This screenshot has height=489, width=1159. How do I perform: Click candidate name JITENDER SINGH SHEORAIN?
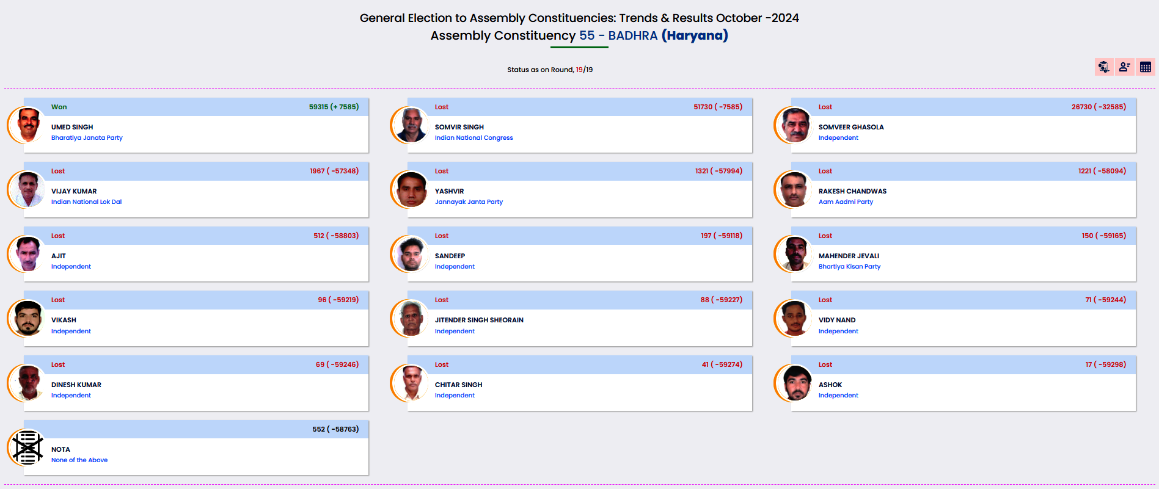click(479, 320)
